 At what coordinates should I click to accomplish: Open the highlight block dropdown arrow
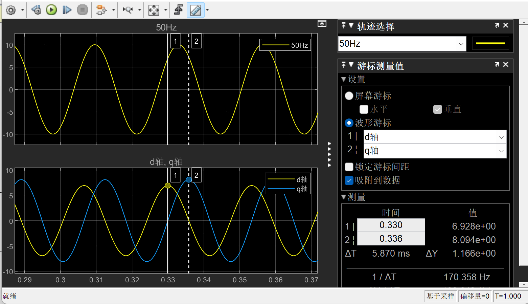click(x=113, y=10)
